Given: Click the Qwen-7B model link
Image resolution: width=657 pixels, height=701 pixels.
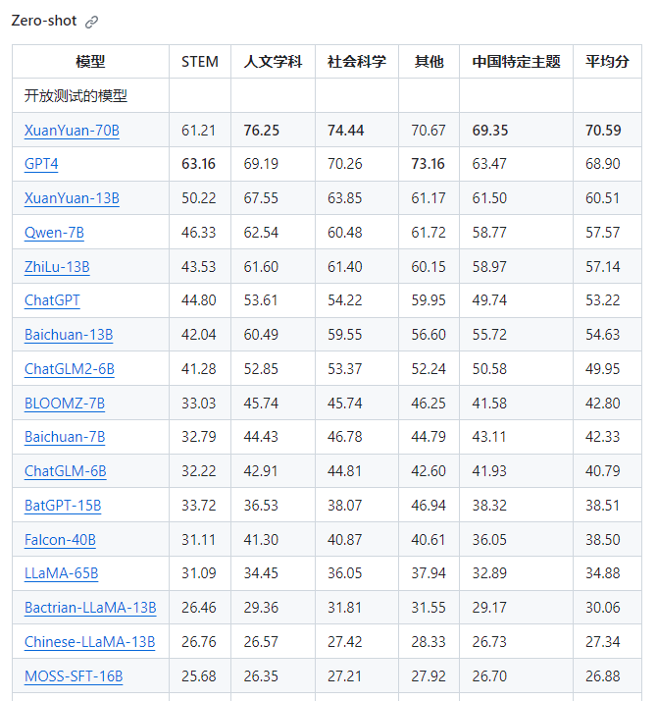Looking at the screenshot, I should pos(54,233).
